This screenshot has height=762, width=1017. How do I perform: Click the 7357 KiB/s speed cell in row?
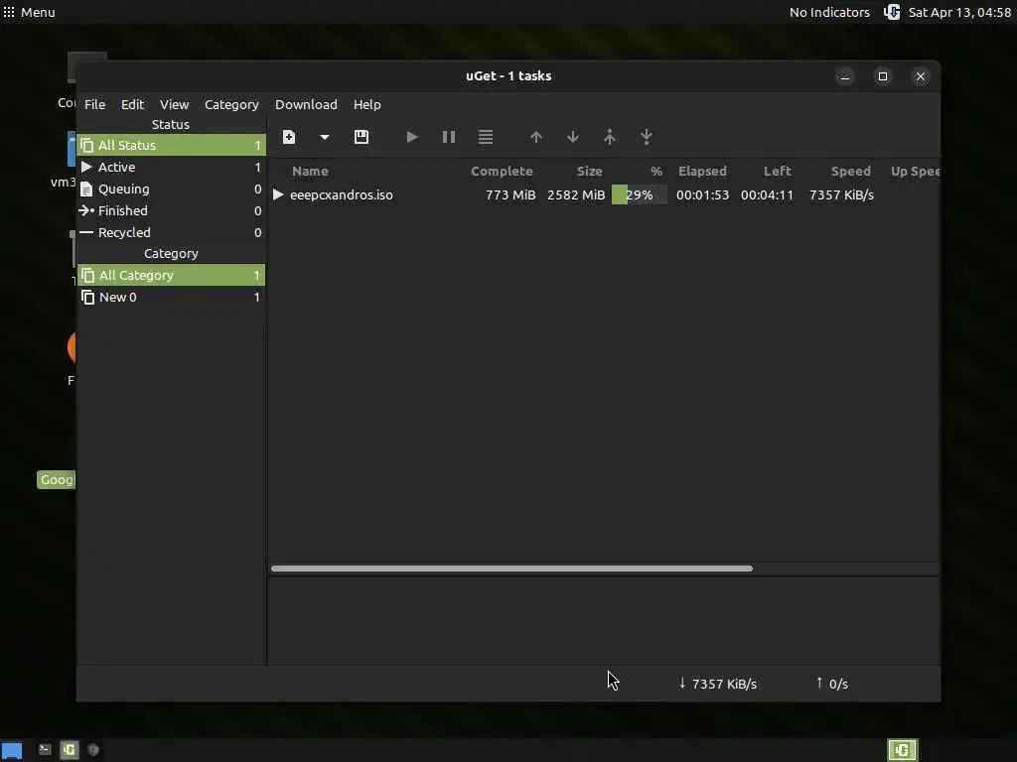(841, 195)
